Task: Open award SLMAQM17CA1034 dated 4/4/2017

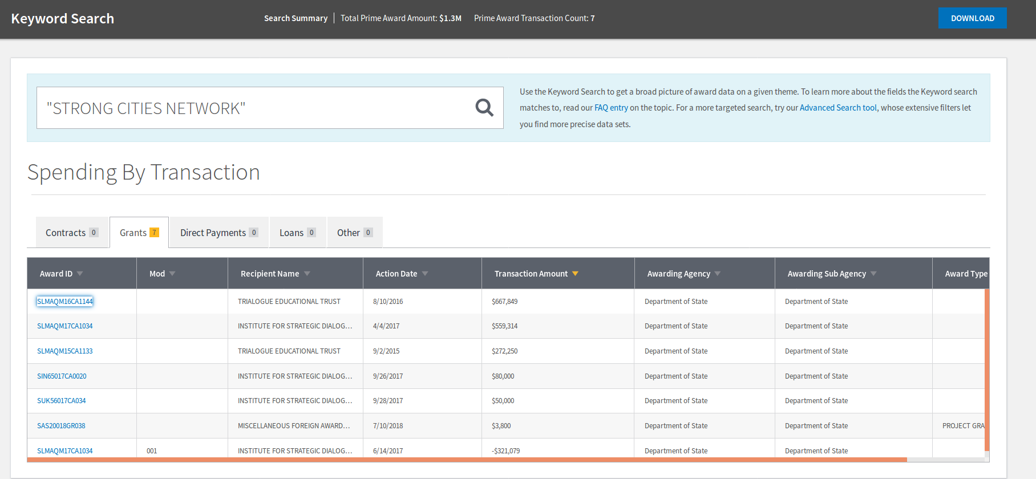Action: click(x=64, y=326)
